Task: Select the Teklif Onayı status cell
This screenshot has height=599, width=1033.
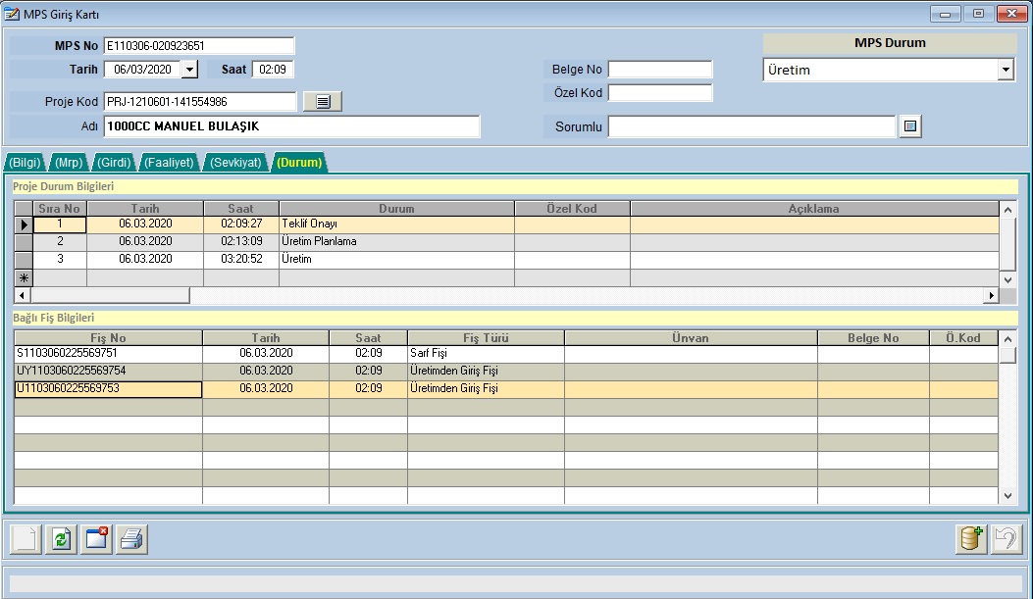Action: (396, 224)
